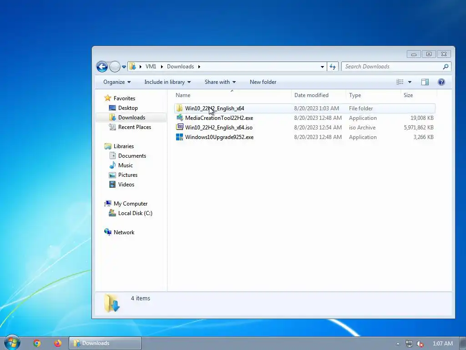Select My Computer in navigation pane
Screen dimensions: 466x350
131,204
